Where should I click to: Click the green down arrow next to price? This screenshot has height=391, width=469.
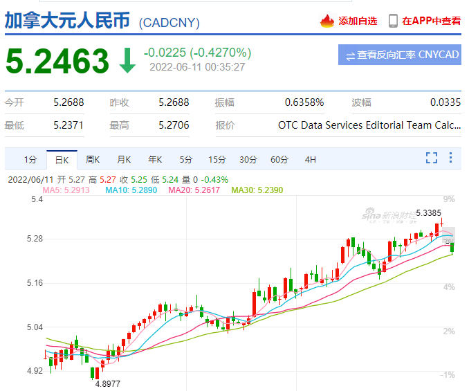127,61
